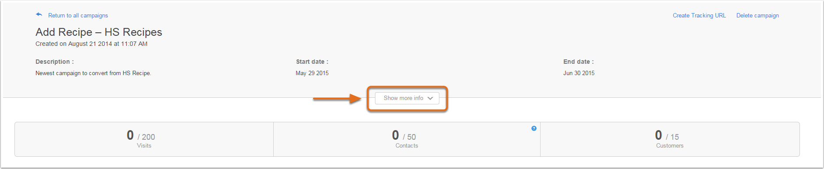Click the Delete campaign link

(x=757, y=15)
